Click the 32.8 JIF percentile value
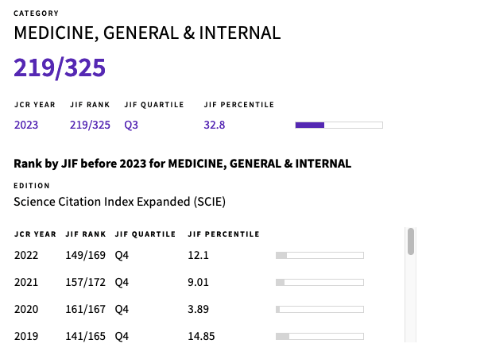This screenshot has height=363, width=484. (x=215, y=125)
